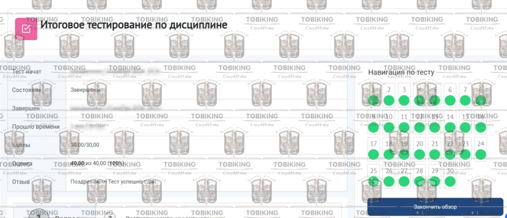
Task: Open question 20 from navigation
Action: [419, 149]
